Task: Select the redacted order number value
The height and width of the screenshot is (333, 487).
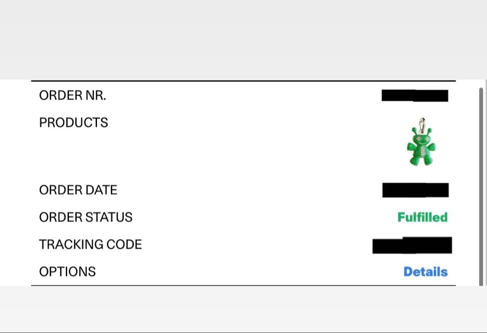Action: click(415, 96)
